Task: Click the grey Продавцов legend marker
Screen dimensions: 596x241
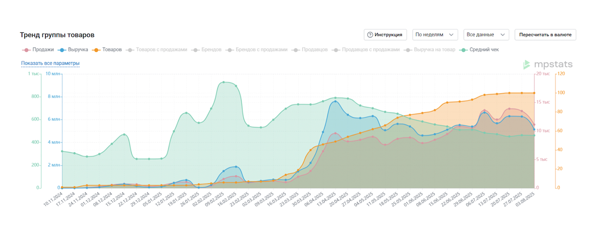Action: [296, 50]
